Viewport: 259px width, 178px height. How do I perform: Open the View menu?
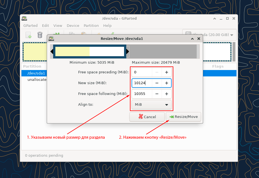(58, 26)
